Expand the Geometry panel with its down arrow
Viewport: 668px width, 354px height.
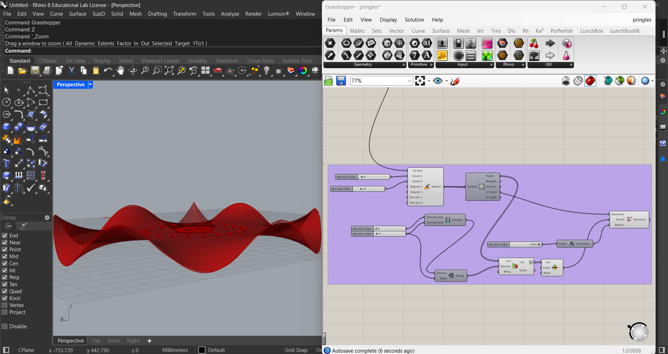coord(403,65)
